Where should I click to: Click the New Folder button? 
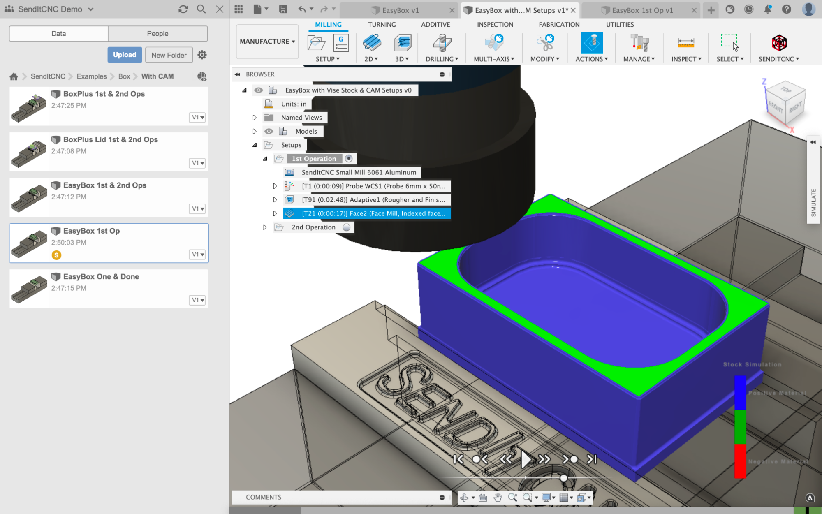coord(169,55)
